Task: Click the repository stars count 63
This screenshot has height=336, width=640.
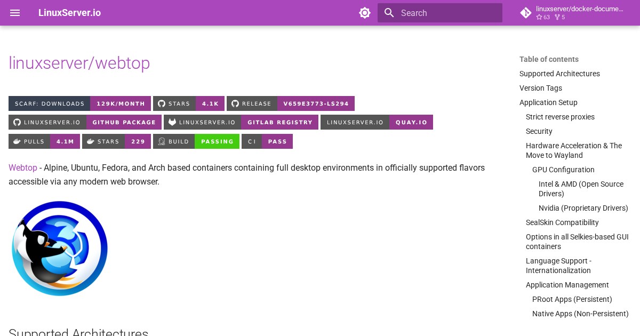Action: (x=543, y=17)
